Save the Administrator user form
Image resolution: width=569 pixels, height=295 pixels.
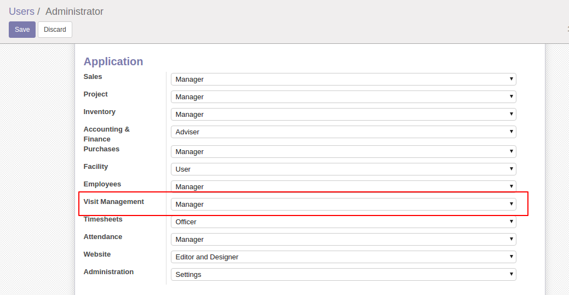click(x=22, y=30)
